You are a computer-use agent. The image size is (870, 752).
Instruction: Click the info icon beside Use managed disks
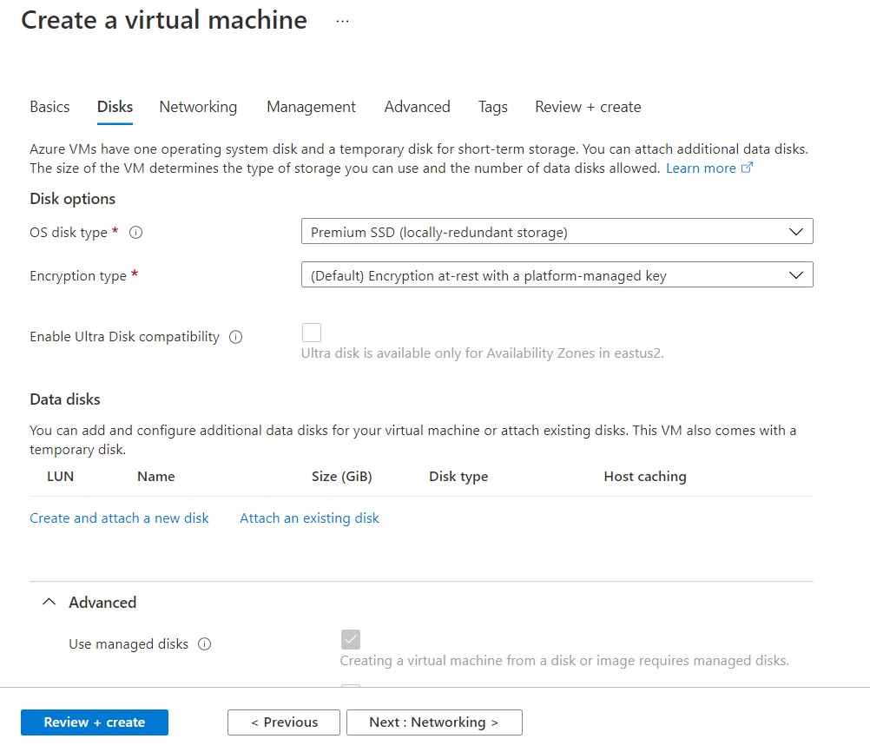[204, 644]
